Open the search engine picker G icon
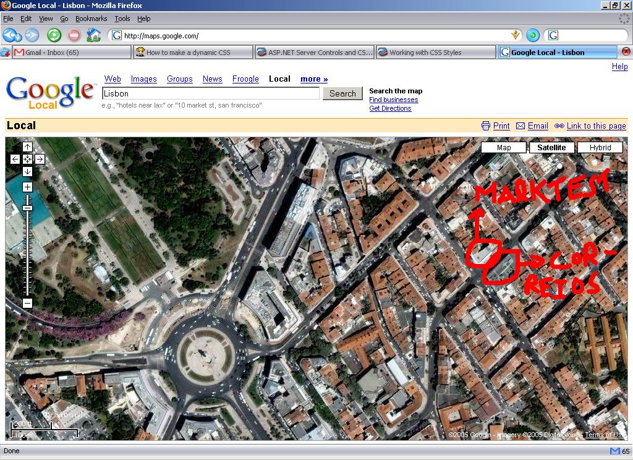 [x=553, y=35]
